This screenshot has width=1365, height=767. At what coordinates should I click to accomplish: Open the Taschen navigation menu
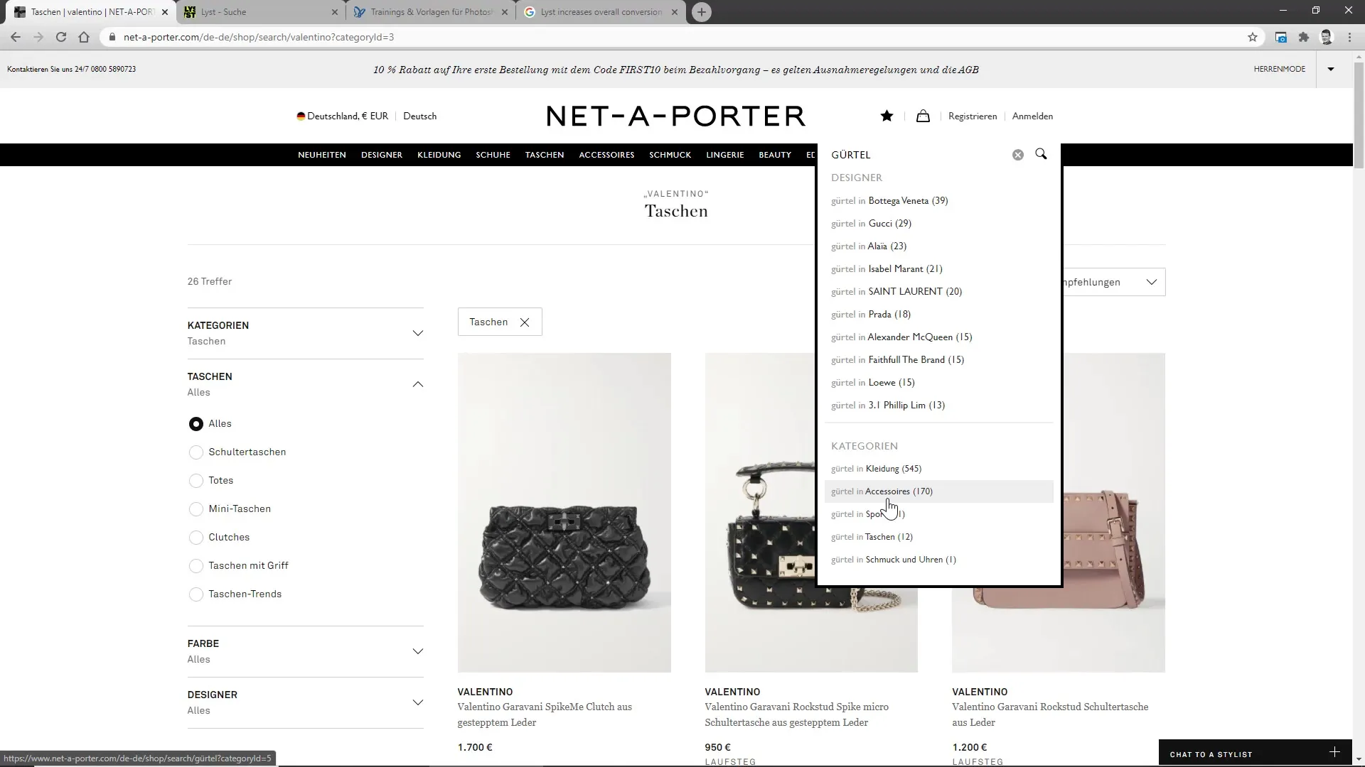point(545,155)
